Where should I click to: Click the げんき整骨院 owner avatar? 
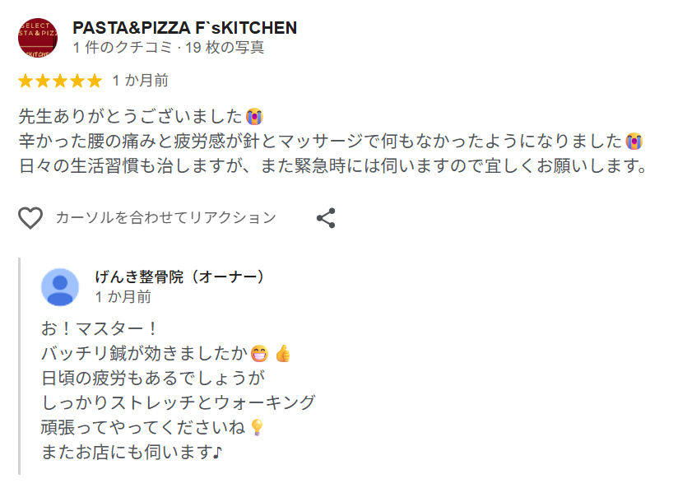tap(60, 287)
